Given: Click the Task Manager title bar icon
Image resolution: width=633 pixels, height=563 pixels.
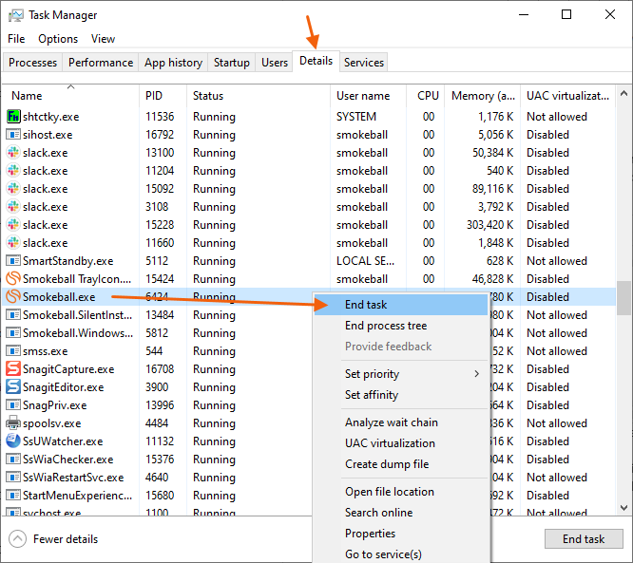Looking at the screenshot, I should tap(16, 15).
